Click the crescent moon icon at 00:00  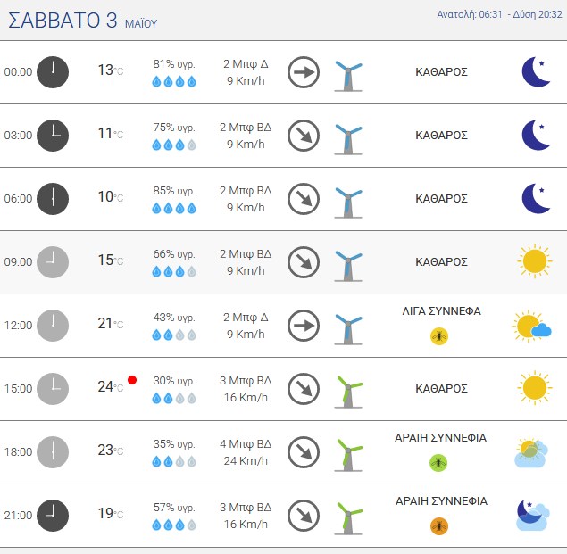point(537,71)
